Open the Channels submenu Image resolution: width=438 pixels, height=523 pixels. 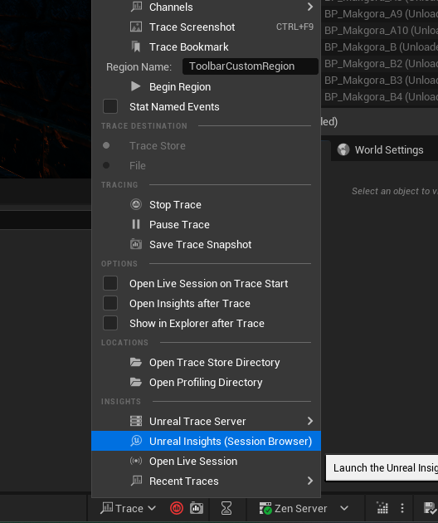[x=206, y=7]
